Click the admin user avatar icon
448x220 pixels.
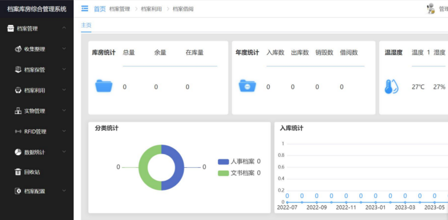[x=431, y=9]
